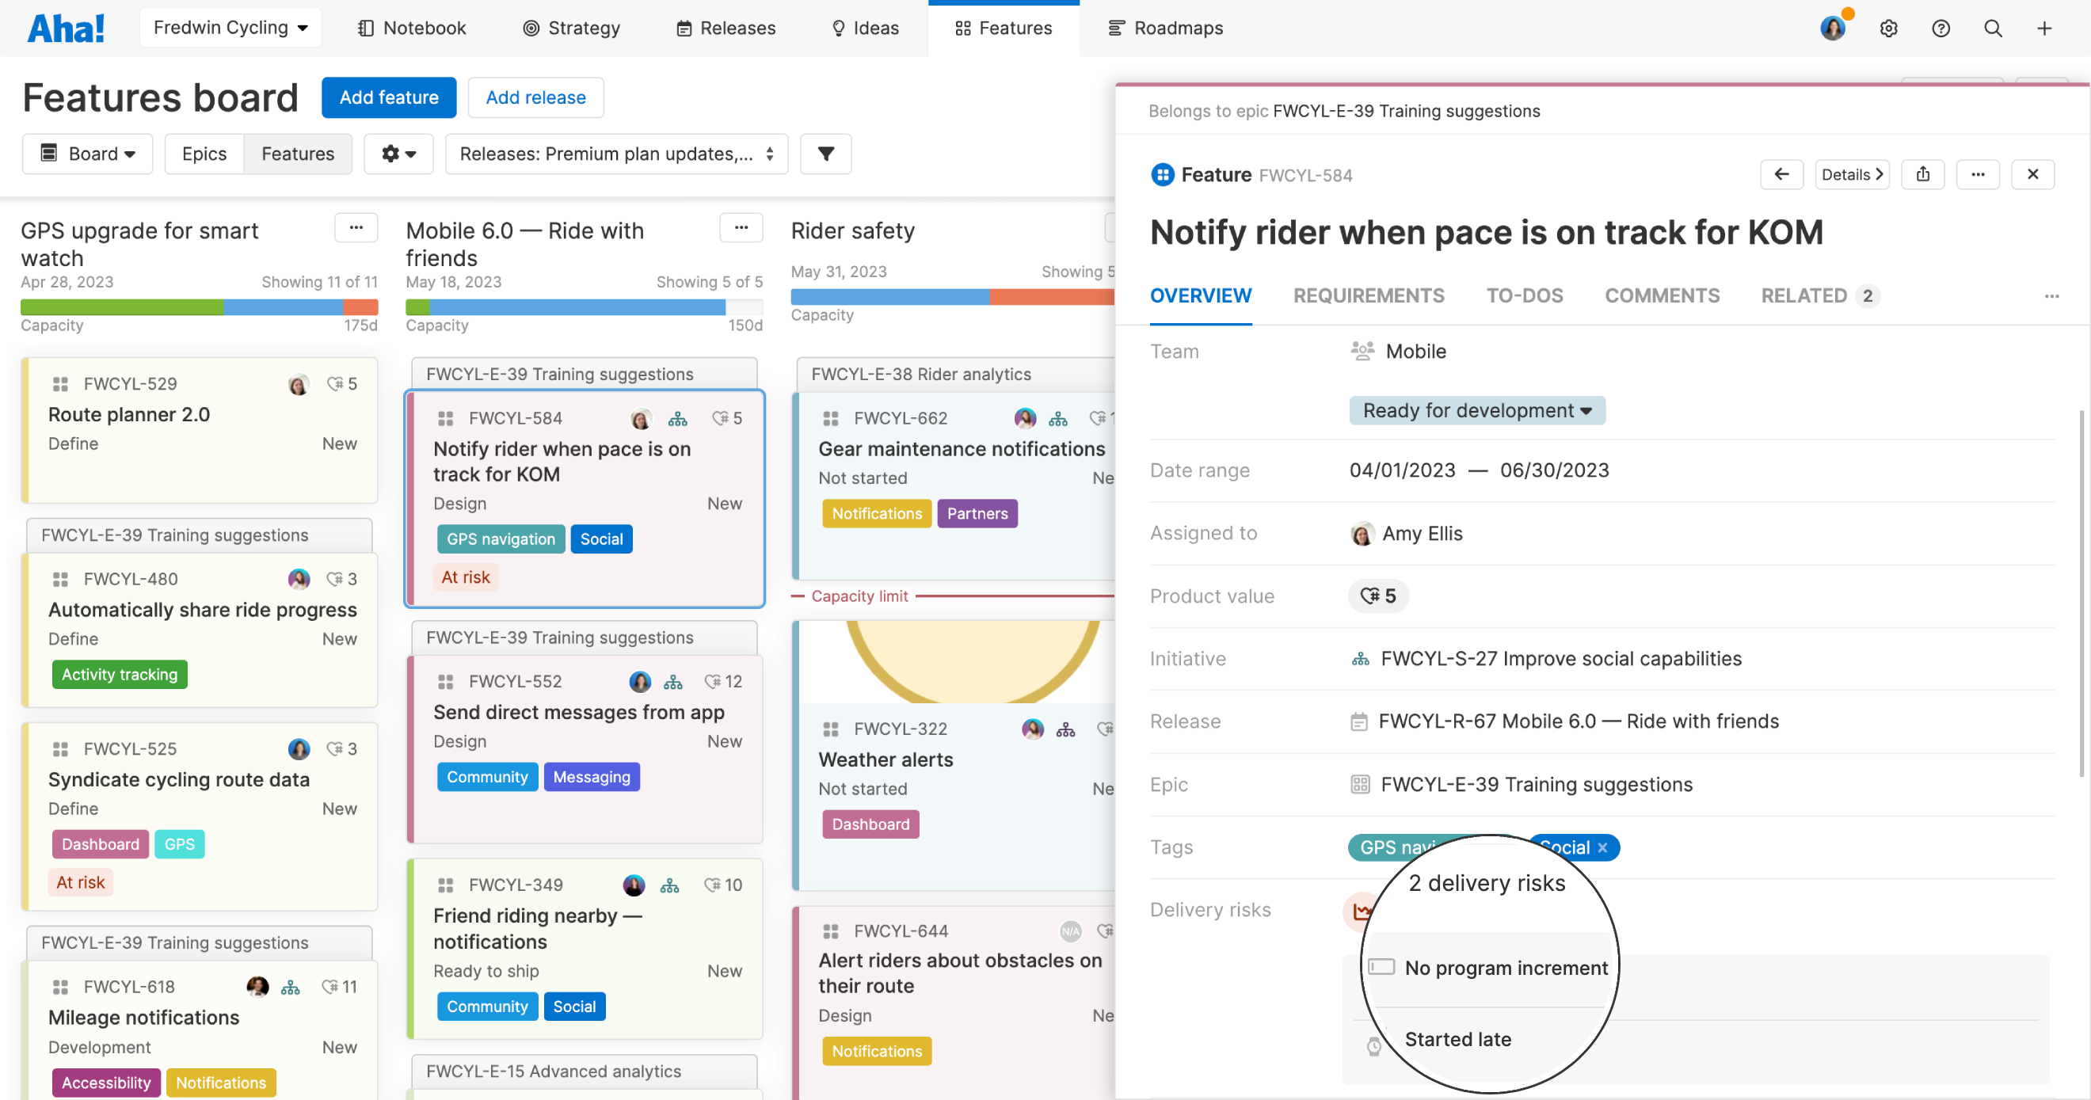Switch to the Comments tab

[x=1662, y=295]
